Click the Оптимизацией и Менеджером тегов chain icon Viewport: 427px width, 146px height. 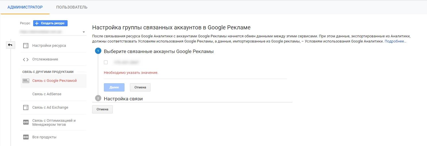pyautogui.click(x=26, y=122)
